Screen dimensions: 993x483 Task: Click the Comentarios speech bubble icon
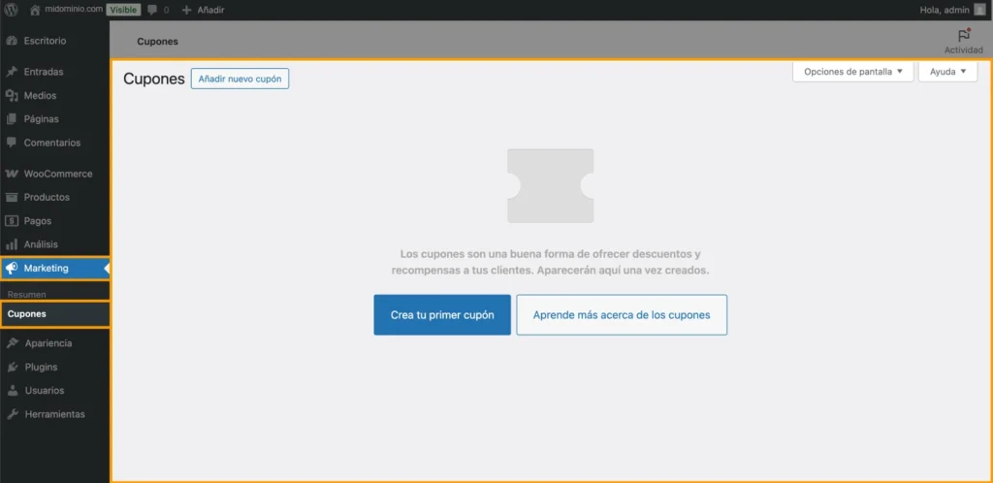(11, 143)
